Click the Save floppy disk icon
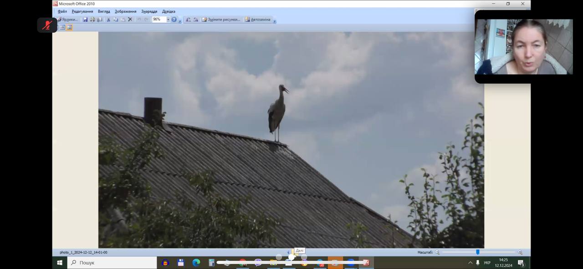This screenshot has width=583, height=269. pos(85,20)
